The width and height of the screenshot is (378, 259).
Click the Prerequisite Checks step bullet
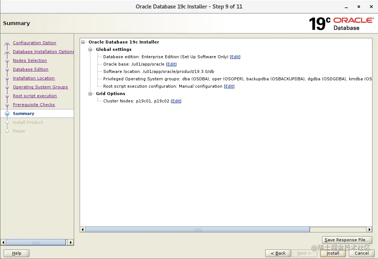coord(7,105)
